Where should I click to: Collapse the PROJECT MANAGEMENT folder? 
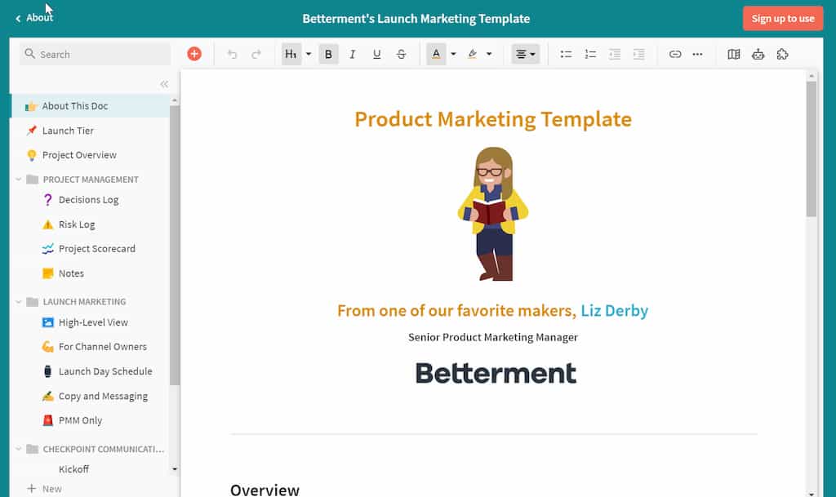click(18, 180)
